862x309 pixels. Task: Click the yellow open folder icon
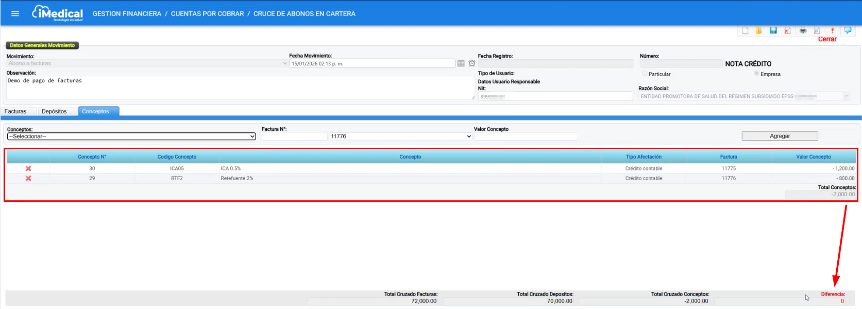click(759, 31)
